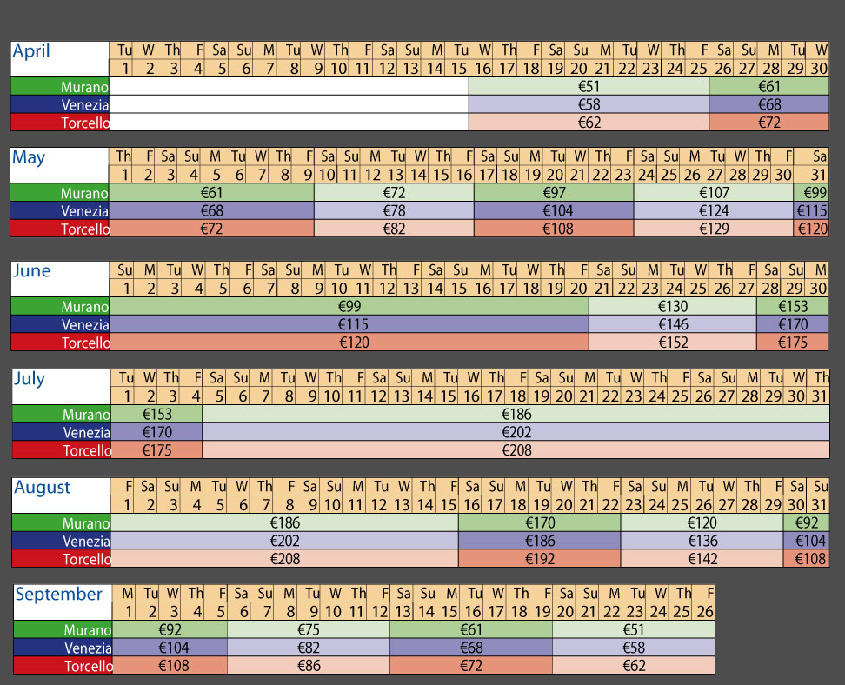845x685 pixels.
Task: Pick the €68 Venezia price in April
Action: 768,104
